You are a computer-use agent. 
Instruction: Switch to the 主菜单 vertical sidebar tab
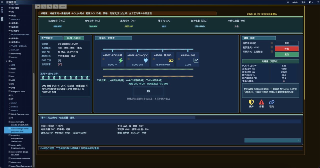(x=2, y=9)
